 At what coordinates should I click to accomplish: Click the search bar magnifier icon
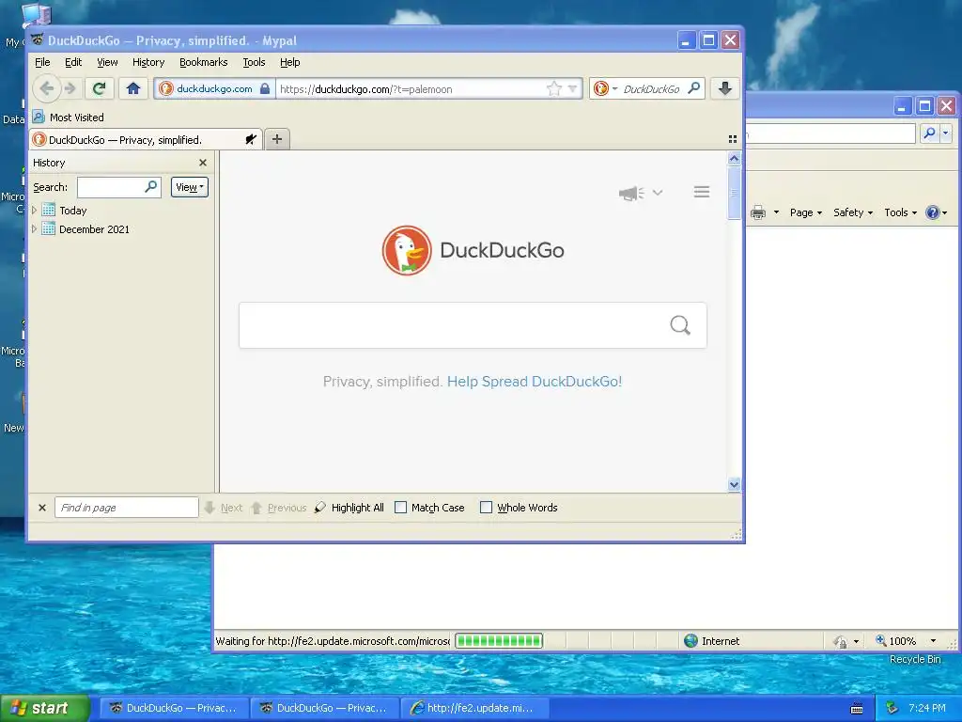[x=694, y=88]
